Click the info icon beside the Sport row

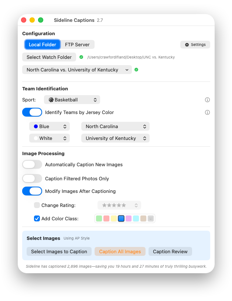[x=207, y=100]
